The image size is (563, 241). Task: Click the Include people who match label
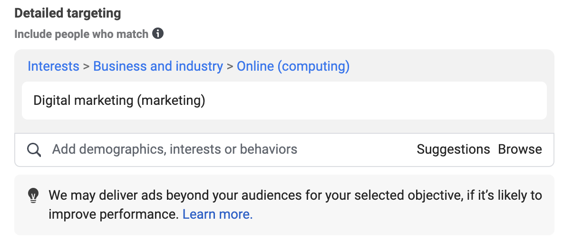click(81, 34)
